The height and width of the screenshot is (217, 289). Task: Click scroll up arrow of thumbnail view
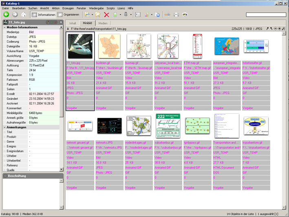[x=284, y=33]
